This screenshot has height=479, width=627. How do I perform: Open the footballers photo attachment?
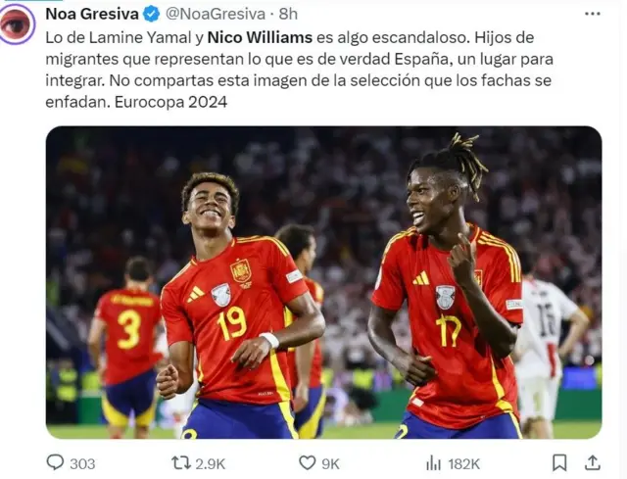pyautogui.click(x=323, y=282)
